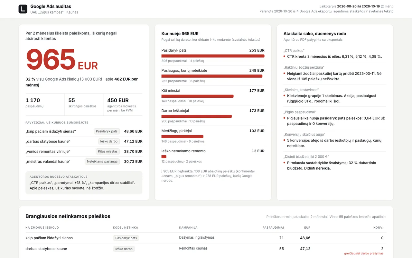The width and height of the screenshot is (412, 258).
Task: Click the PASPAUDIMAI column header
Action: point(273,227)
